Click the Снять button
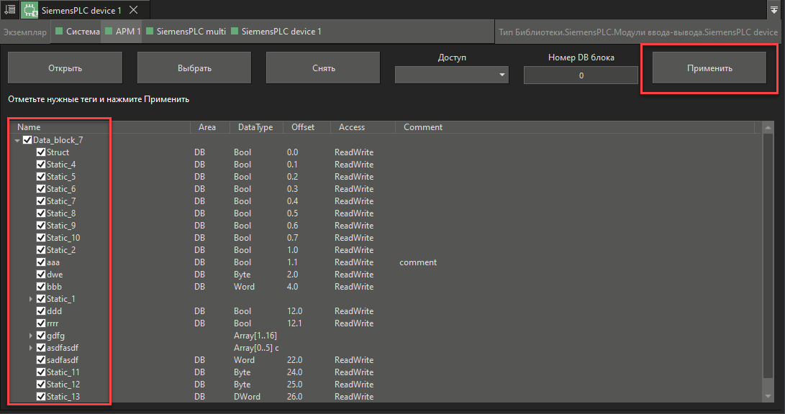The width and height of the screenshot is (785, 414). coord(323,68)
